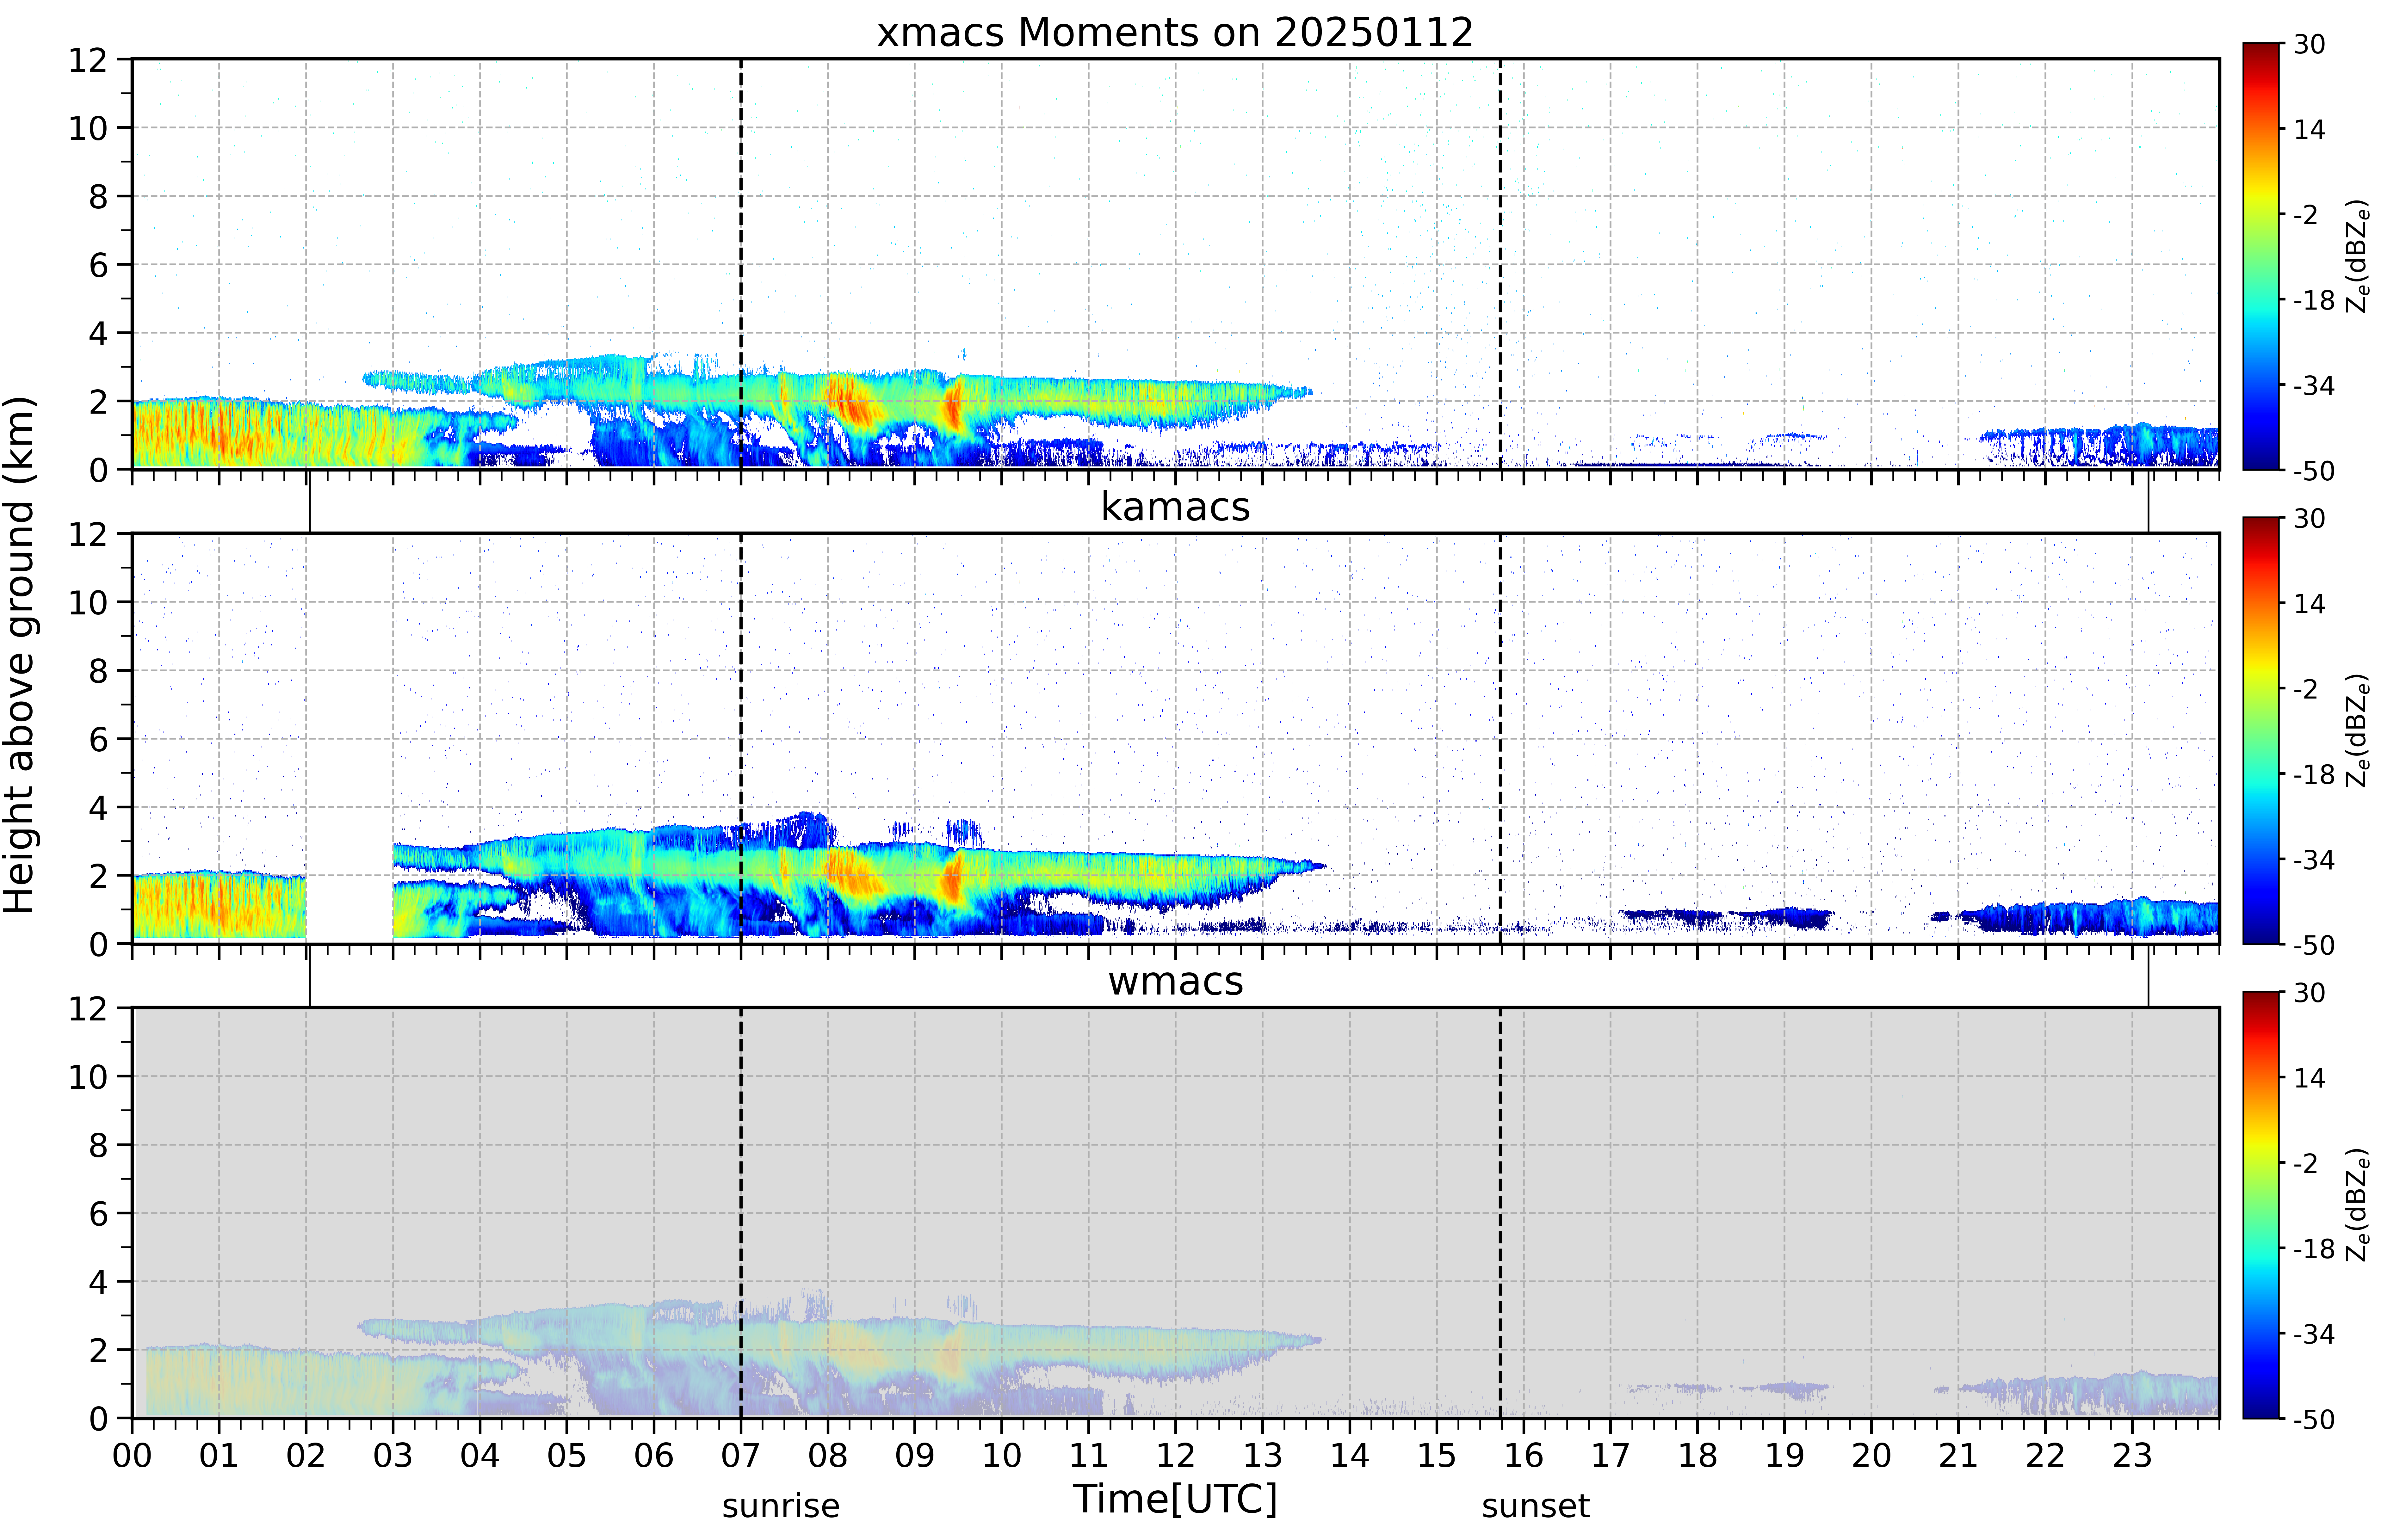Click the wmacs colorbar "Ze(dBZe)" label
2387x1540 pixels.
(x=2358, y=1205)
